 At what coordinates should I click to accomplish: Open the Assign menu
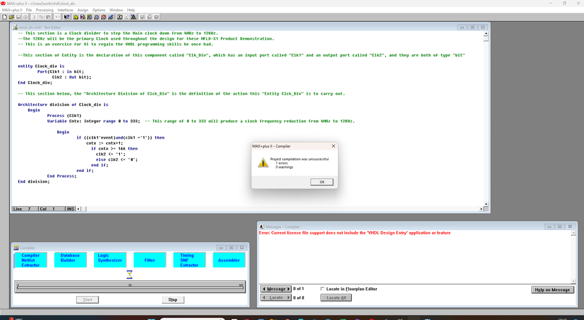pyautogui.click(x=83, y=10)
